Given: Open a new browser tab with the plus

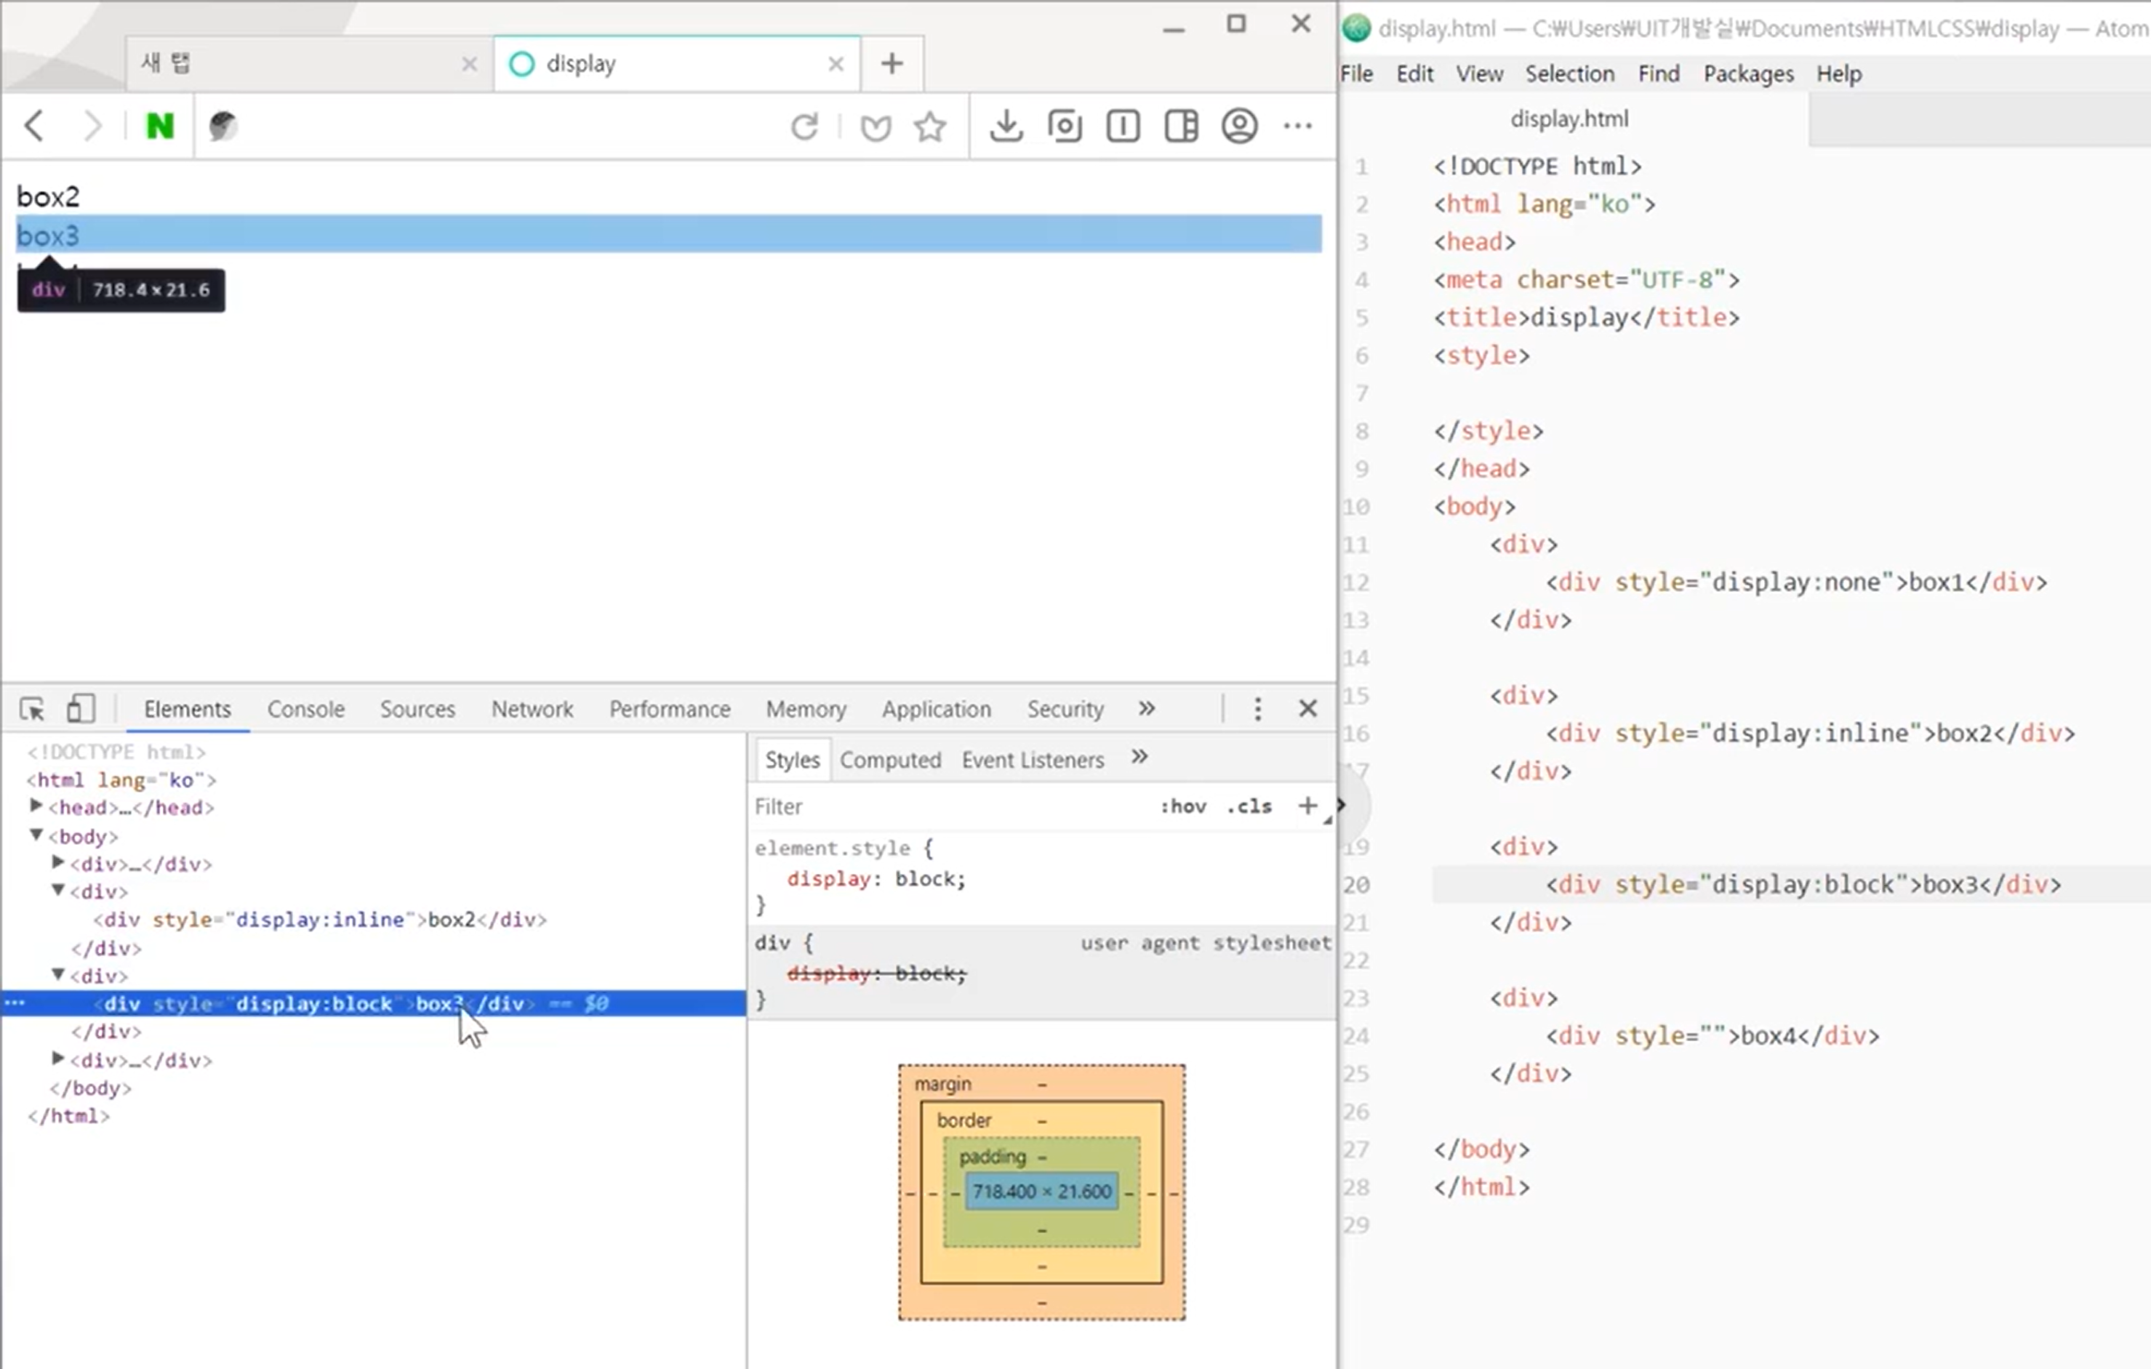Looking at the screenshot, I should 892,64.
